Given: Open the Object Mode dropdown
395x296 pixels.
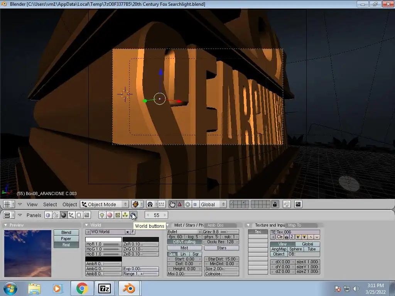Looking at the screenshot, I should tap(104, 204).
